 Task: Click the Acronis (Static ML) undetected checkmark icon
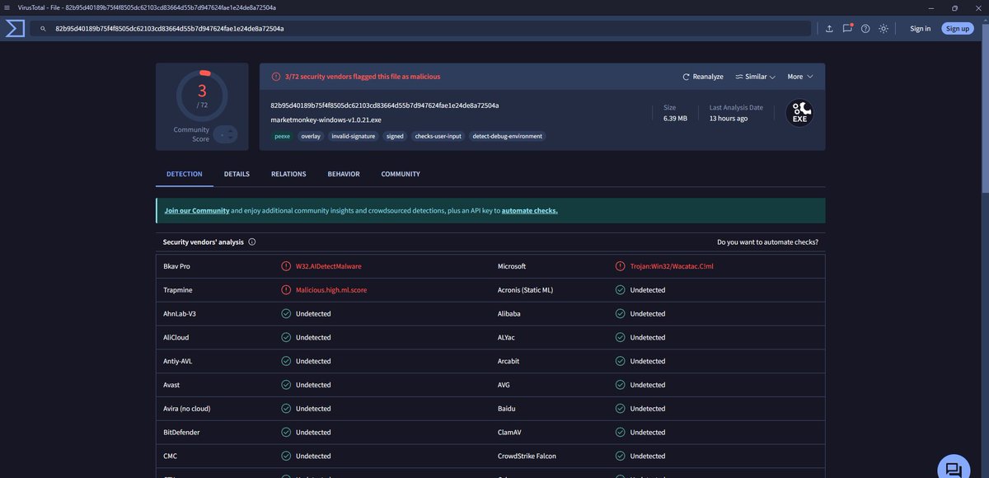tap(621, 290)
